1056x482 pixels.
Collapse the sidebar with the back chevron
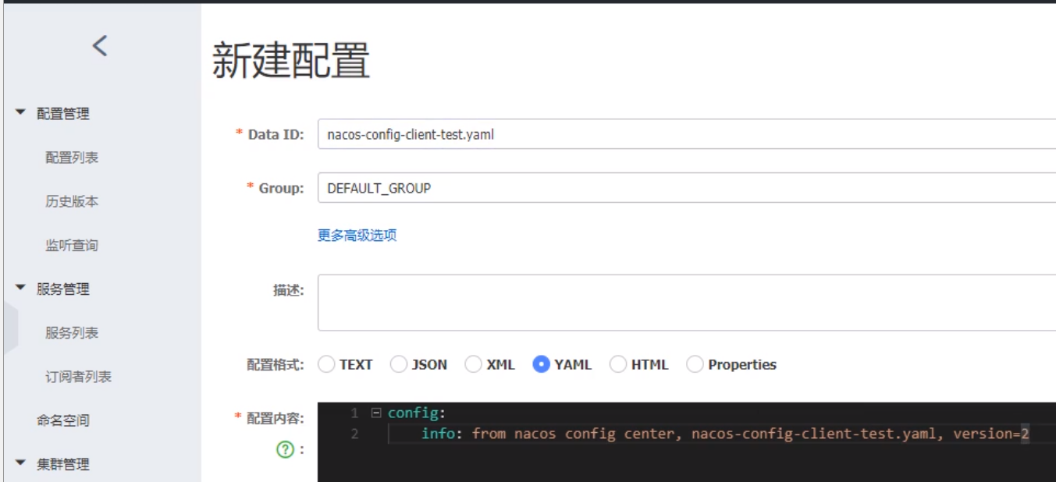[x=100, y=46]
